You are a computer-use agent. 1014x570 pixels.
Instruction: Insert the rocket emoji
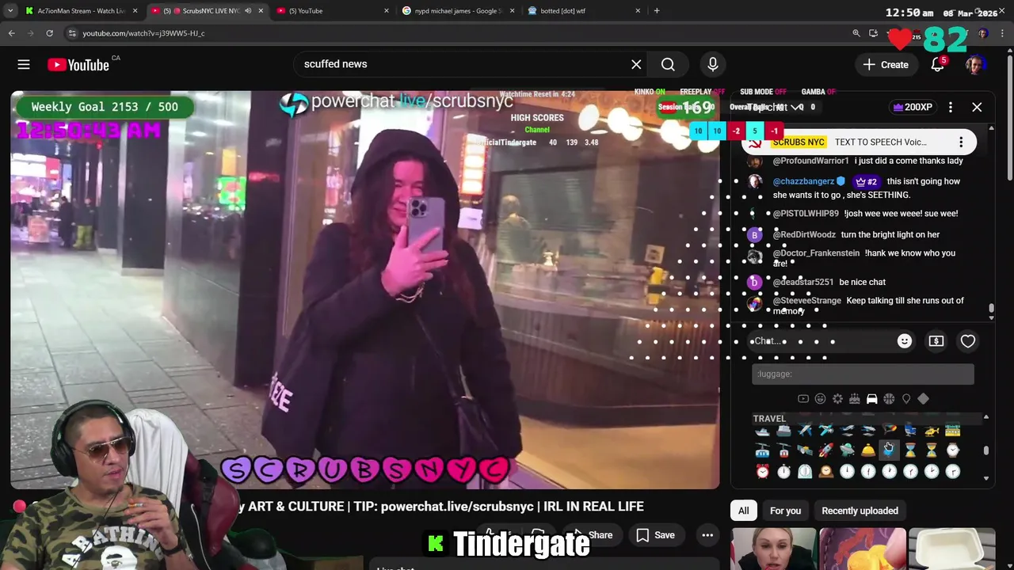tap(825, 450)
